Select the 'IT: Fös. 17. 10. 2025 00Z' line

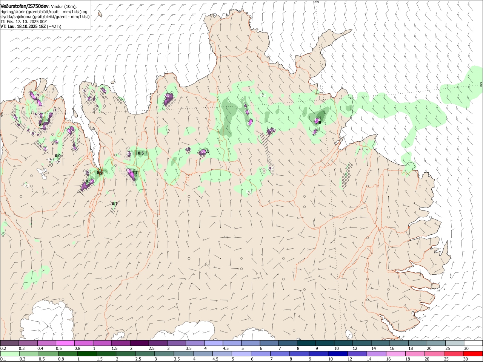(x=23, y=22)
